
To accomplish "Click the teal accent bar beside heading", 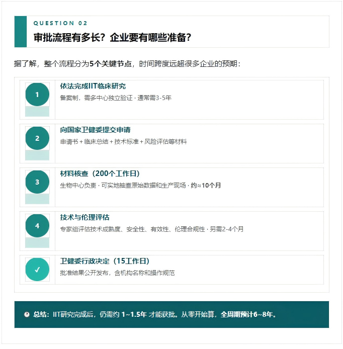I will coord(20,32).
